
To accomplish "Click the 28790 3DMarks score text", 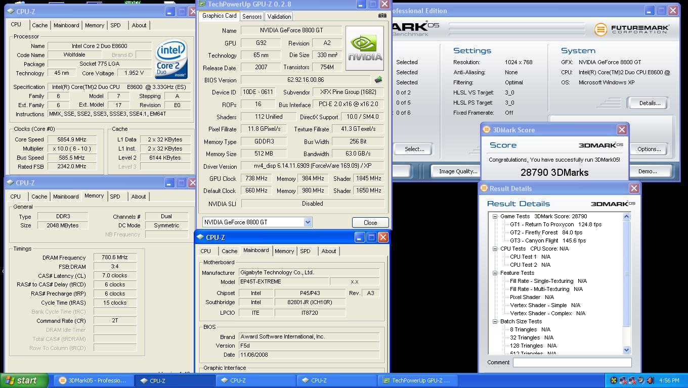I will pyautogui.click(x=554, y=172).
